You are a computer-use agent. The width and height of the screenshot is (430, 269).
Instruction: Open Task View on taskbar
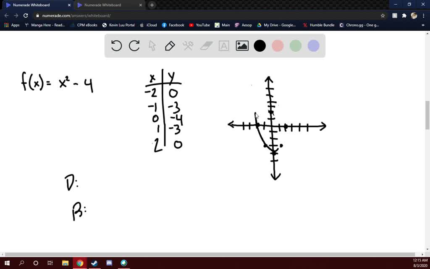[x=50, y=263]
